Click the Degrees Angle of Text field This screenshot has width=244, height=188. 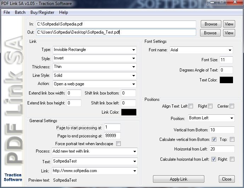(226, 70)
